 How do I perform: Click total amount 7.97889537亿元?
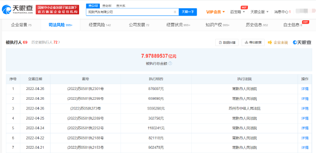pyautogui.click(x=159, y=56)
